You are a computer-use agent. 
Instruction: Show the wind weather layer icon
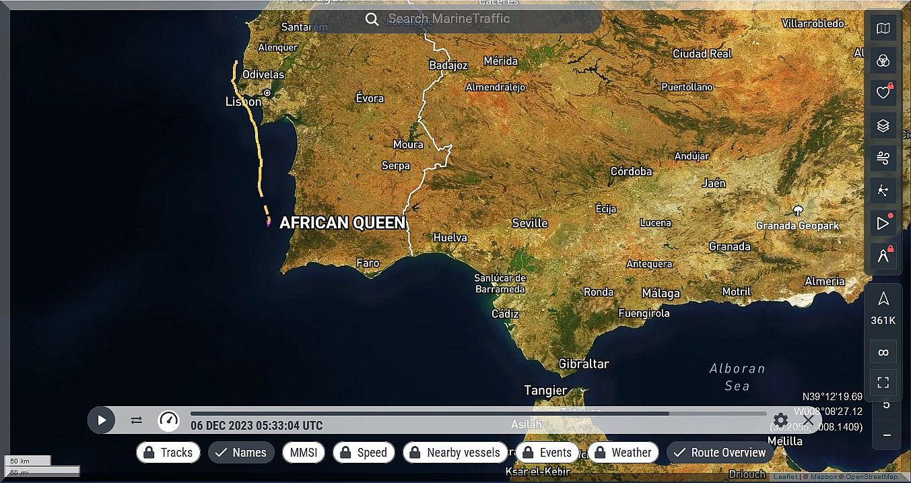coord(883,158)
